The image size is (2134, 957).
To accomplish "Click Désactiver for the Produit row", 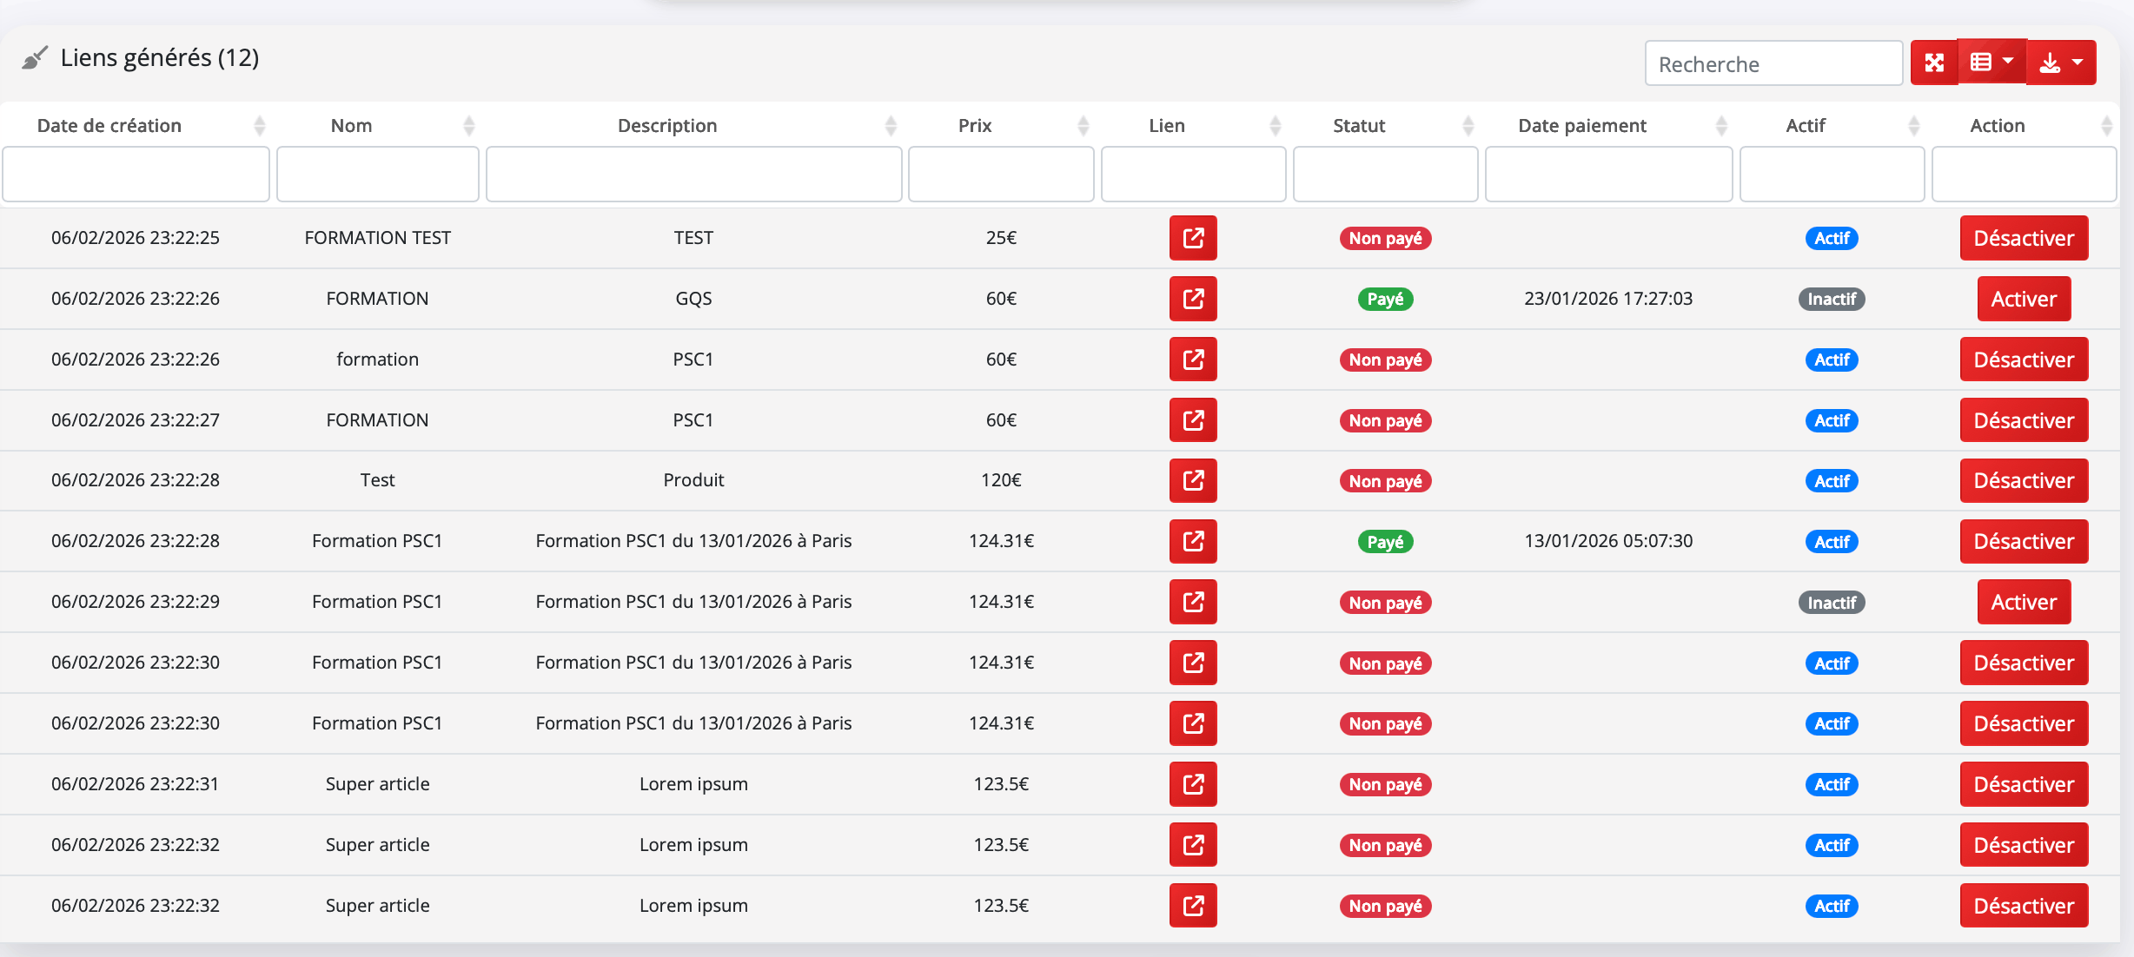I will [x=2023, y=480].
